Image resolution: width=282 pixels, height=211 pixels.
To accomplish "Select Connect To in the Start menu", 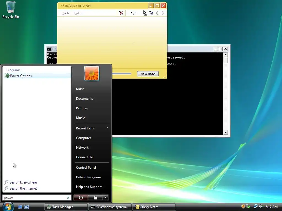I will 85,157.
